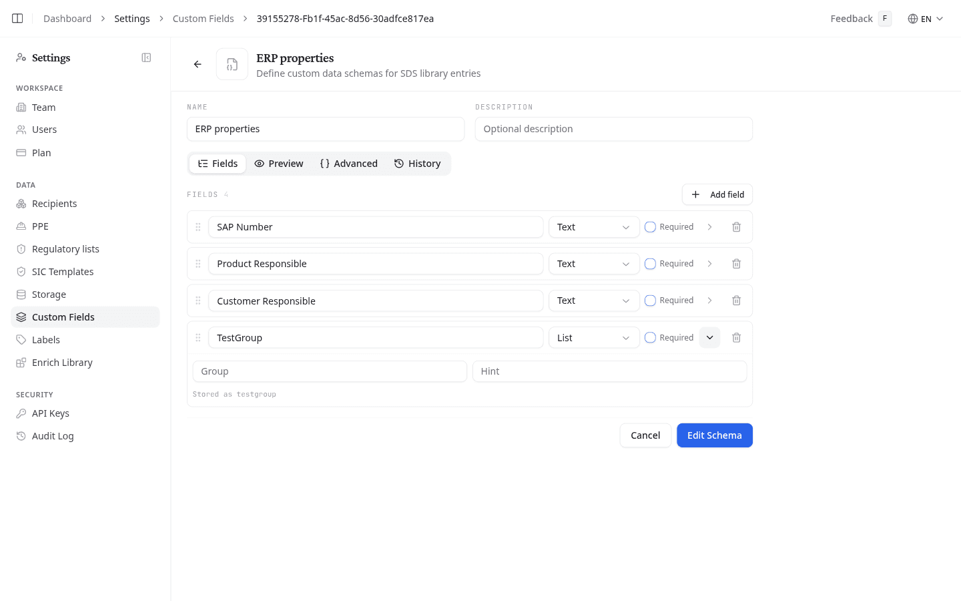Viewport: 961px width, 601px height.
Task: Select the Fields tab
Action: click(x=218, y=164)
